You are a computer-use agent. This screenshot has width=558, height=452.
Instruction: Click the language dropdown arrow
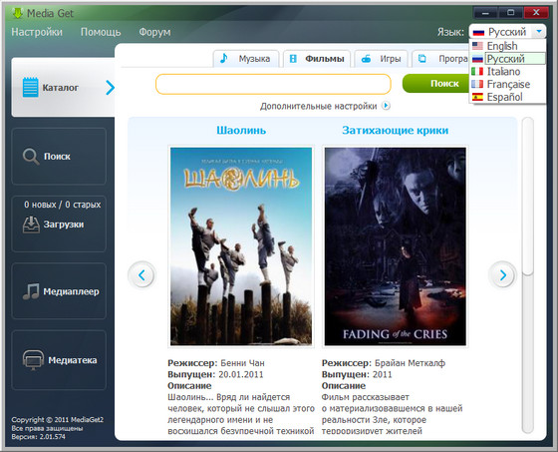click(539, 32)
